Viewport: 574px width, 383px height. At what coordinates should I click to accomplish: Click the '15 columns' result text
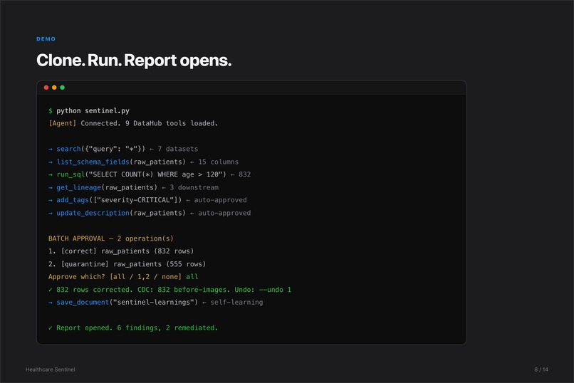[218, 162]
